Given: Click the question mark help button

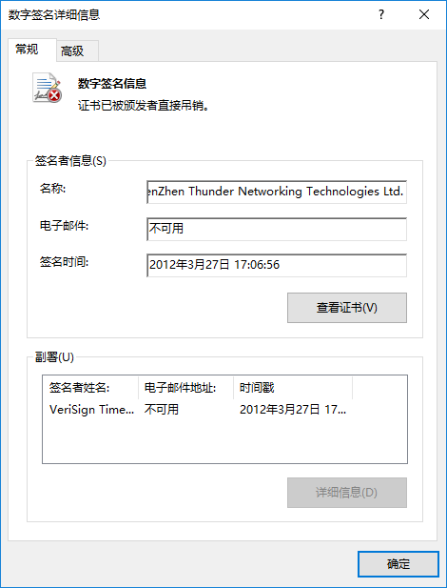Looking at the screenshot, I should [x=381, y=14].
